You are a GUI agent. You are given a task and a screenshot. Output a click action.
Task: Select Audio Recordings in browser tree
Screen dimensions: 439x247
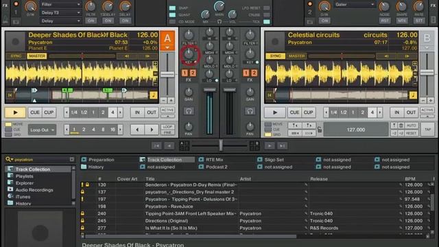click(34, 190)
